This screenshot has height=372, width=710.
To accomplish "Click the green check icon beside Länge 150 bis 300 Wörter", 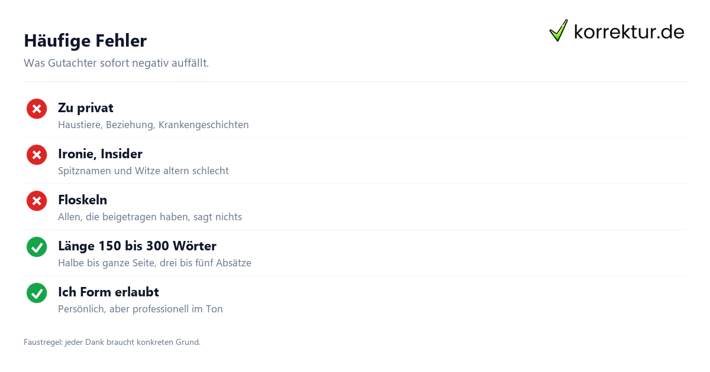I will click(37, 247).
